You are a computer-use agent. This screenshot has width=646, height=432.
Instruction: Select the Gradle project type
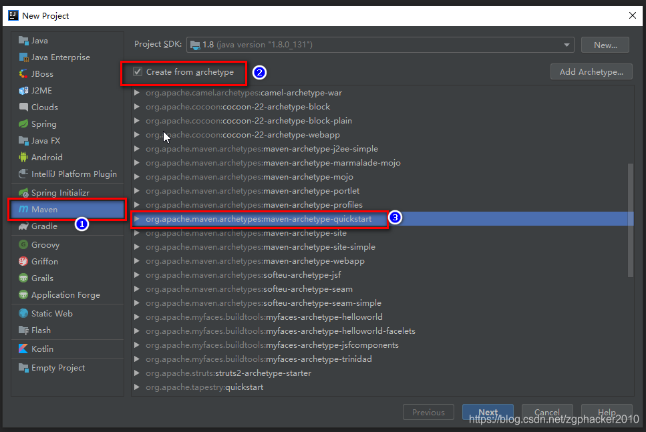tap(67, 226)
